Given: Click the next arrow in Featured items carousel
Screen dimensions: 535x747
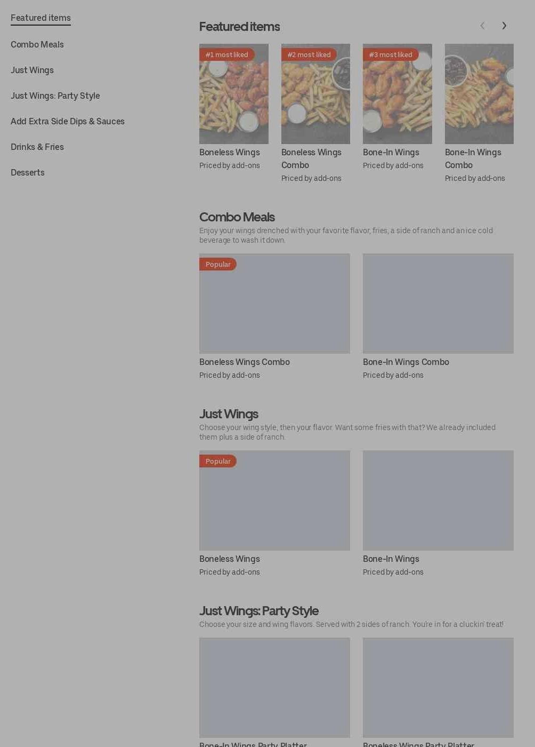Looking at the screenshot, I should (504, 26).
